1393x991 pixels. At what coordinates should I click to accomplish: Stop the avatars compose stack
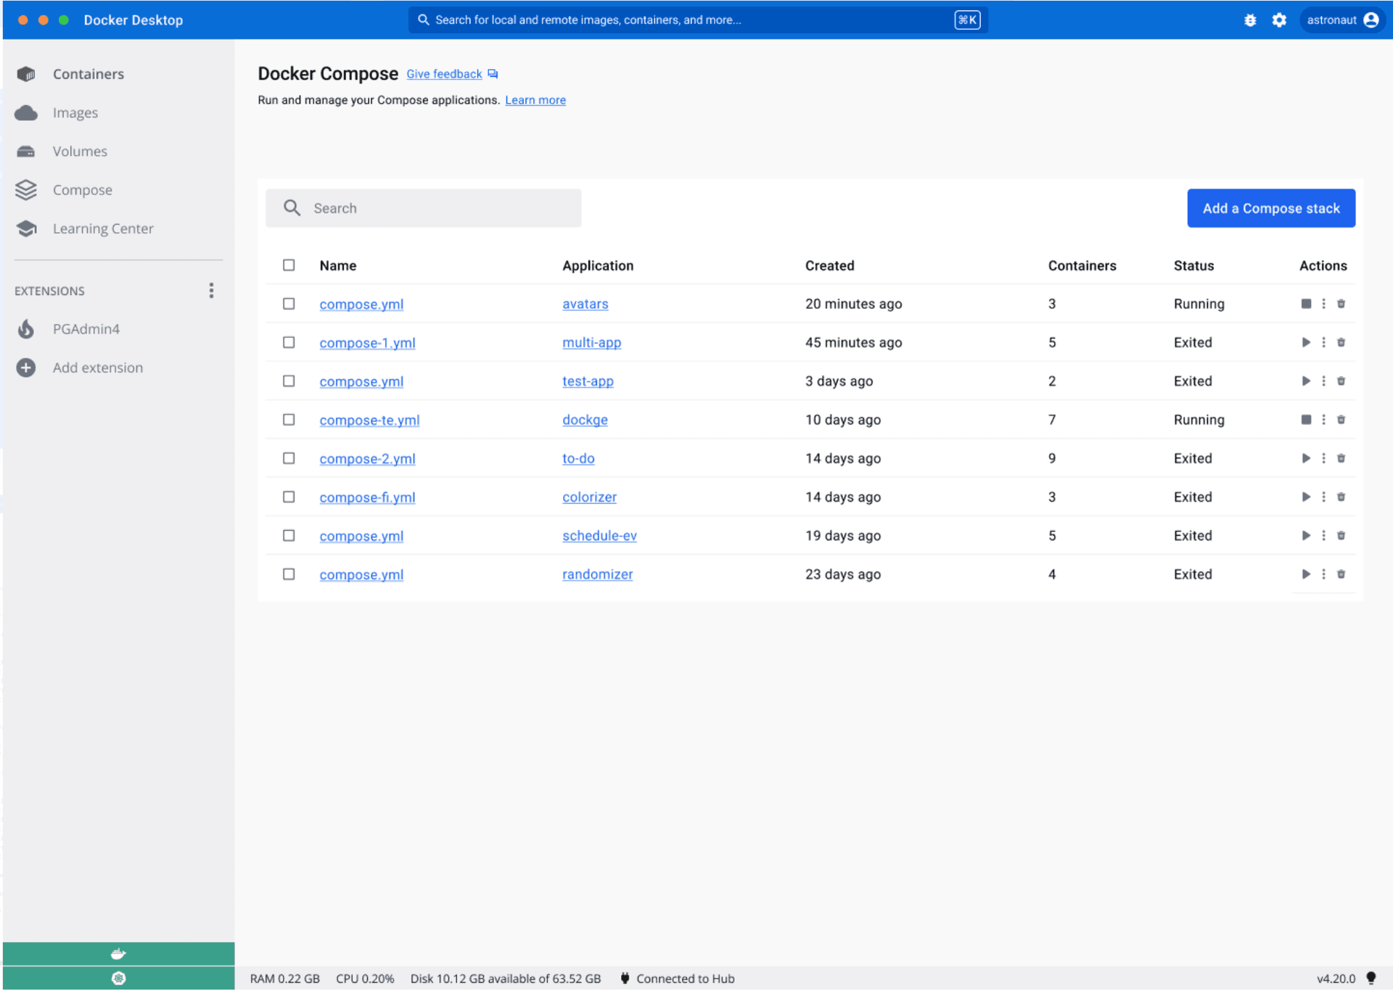click(x=1306, y=304)
